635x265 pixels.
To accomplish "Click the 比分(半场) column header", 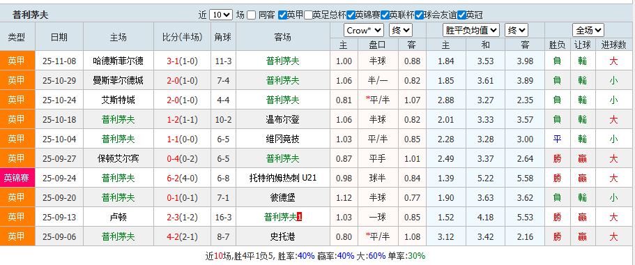I will coord(182,37).
